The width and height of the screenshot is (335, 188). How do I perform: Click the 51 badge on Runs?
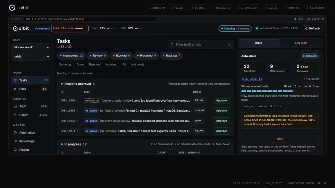point(44,89)
